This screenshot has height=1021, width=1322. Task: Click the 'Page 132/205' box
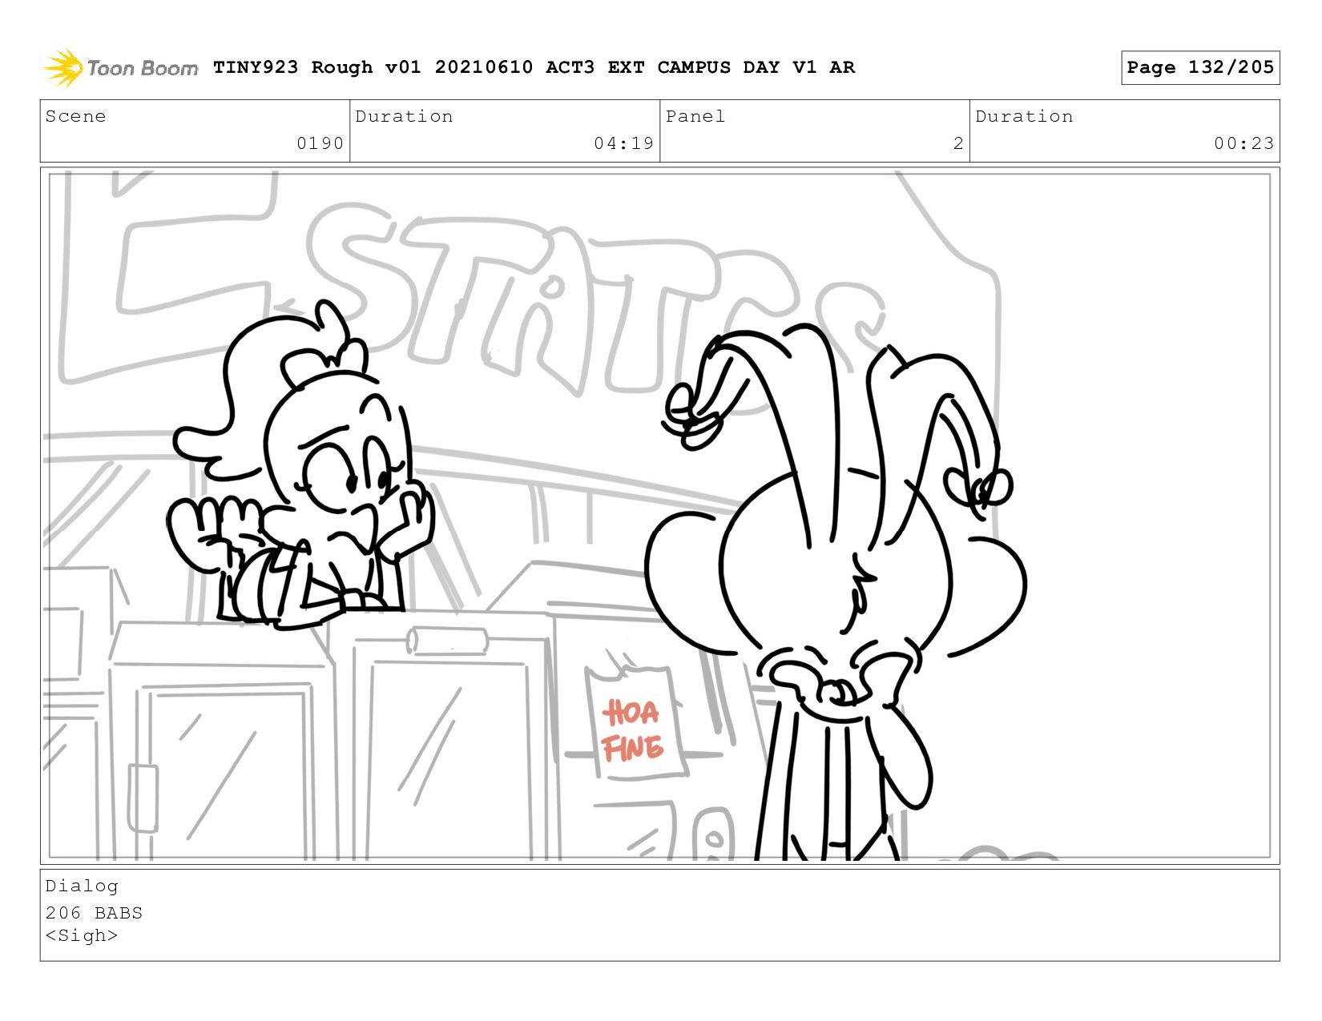[1200, 67]
